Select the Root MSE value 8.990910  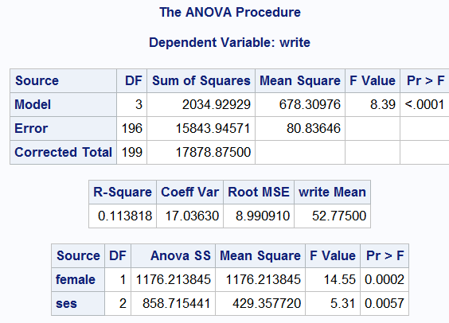259,216
